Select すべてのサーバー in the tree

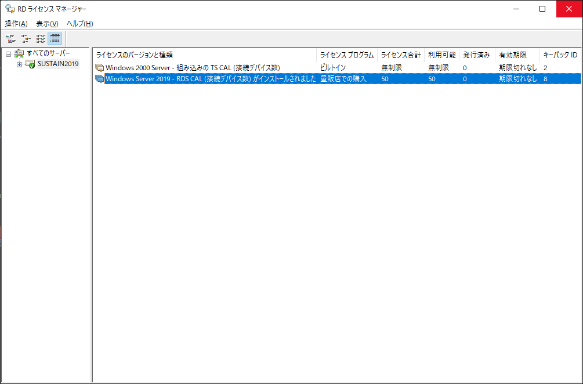[48, 53]
